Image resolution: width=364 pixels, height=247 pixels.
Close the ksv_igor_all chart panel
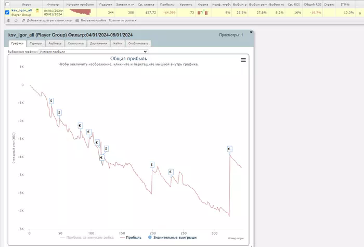pos(251,32)
